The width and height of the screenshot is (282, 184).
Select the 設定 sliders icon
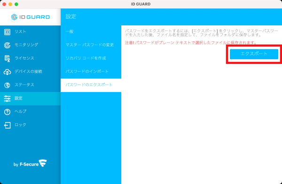(x=7, y=99)
